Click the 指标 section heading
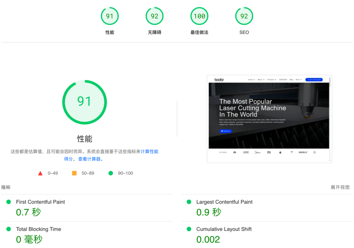This screenshot has height=248, width=354. tap(6, 187)
